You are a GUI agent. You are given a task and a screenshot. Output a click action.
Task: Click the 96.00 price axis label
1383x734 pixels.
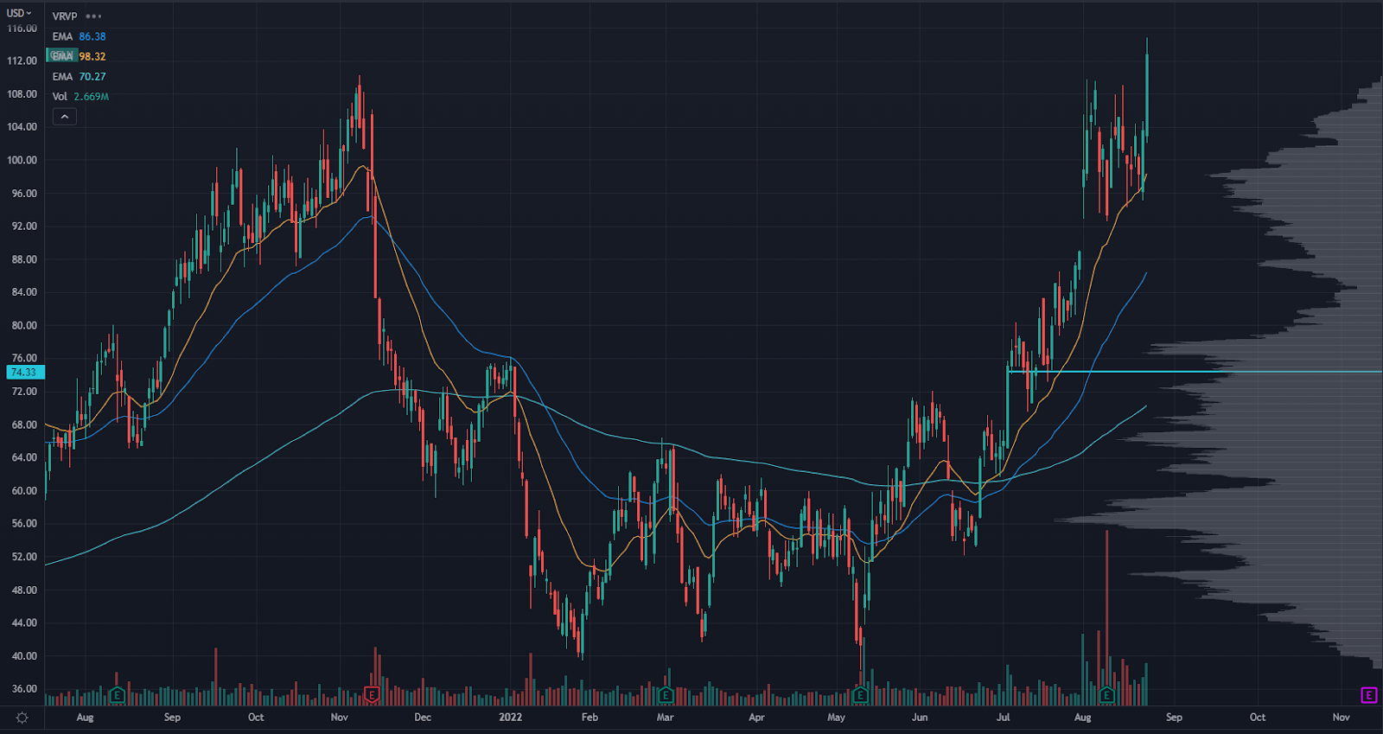coord(24,193)
